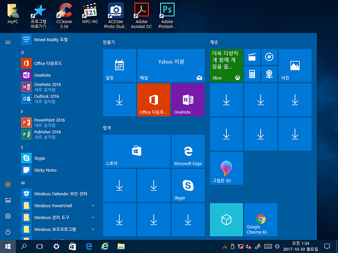Open the Office 다운로드 orange tile

154,100
